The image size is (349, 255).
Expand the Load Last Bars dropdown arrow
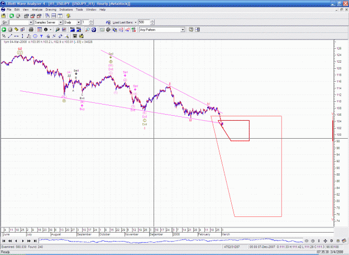(x=136, y=22)
